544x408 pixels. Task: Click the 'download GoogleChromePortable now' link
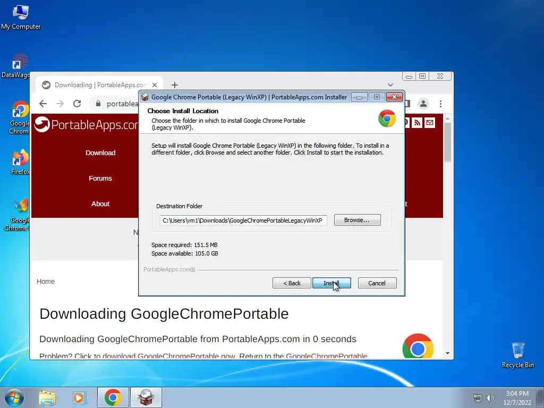tap(169, 356)
